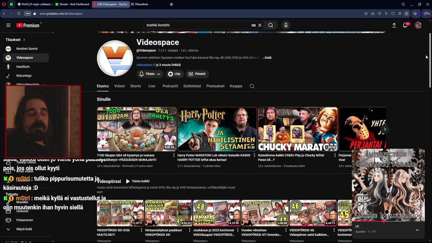Open the extensions cube icon

pyautogui.click(x=415, y=13)
